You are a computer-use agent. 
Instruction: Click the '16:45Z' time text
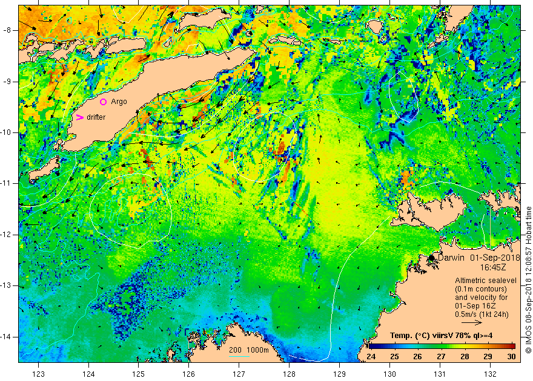pos(493,267)
